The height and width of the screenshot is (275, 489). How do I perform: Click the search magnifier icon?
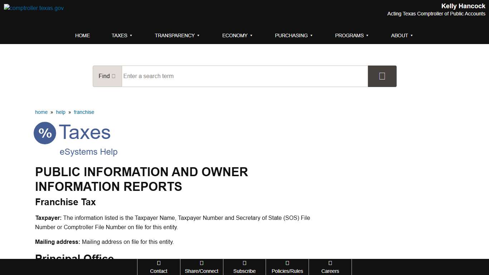coord(382,76)
